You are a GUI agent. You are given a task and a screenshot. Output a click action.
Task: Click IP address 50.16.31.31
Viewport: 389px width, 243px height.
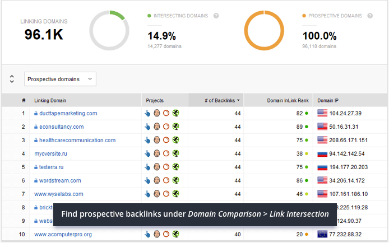(x=344, y=127)
